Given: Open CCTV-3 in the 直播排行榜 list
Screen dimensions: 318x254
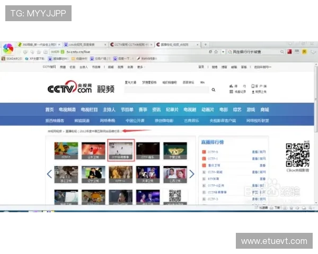Looking at the screenshot, I should click(x=213, y=199).
